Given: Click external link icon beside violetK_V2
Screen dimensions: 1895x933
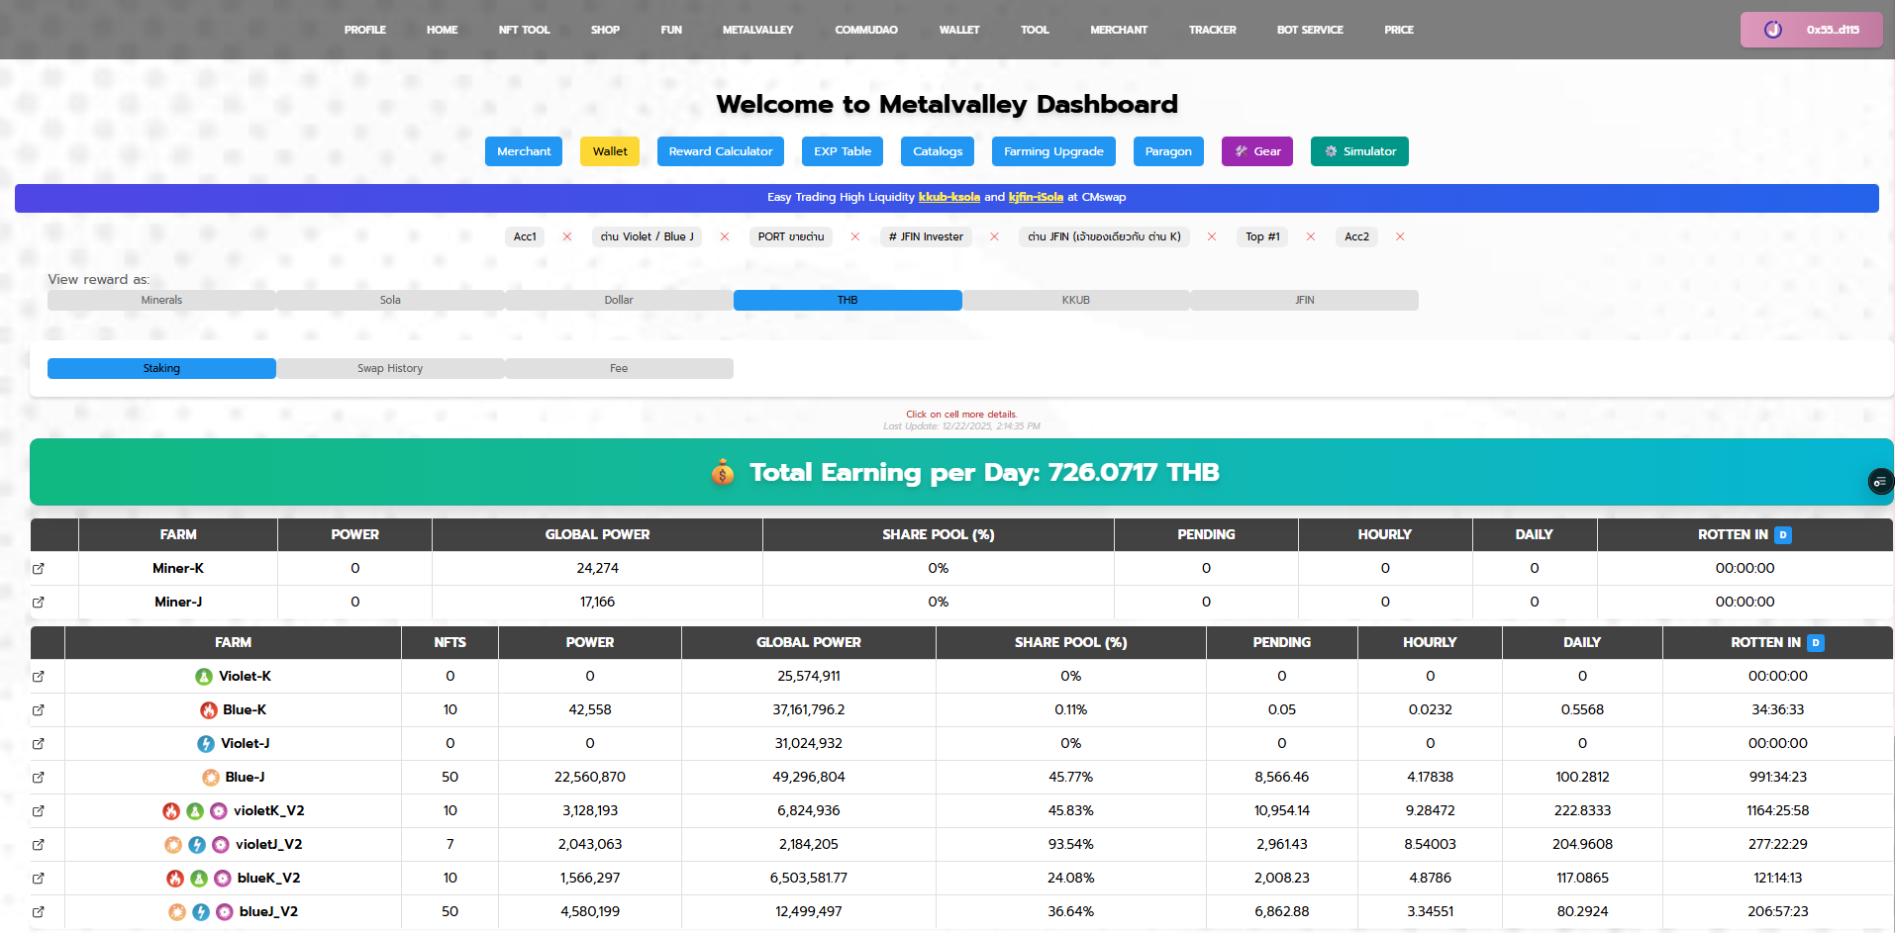Looking at the screenshot, I should tap(39, 811).
